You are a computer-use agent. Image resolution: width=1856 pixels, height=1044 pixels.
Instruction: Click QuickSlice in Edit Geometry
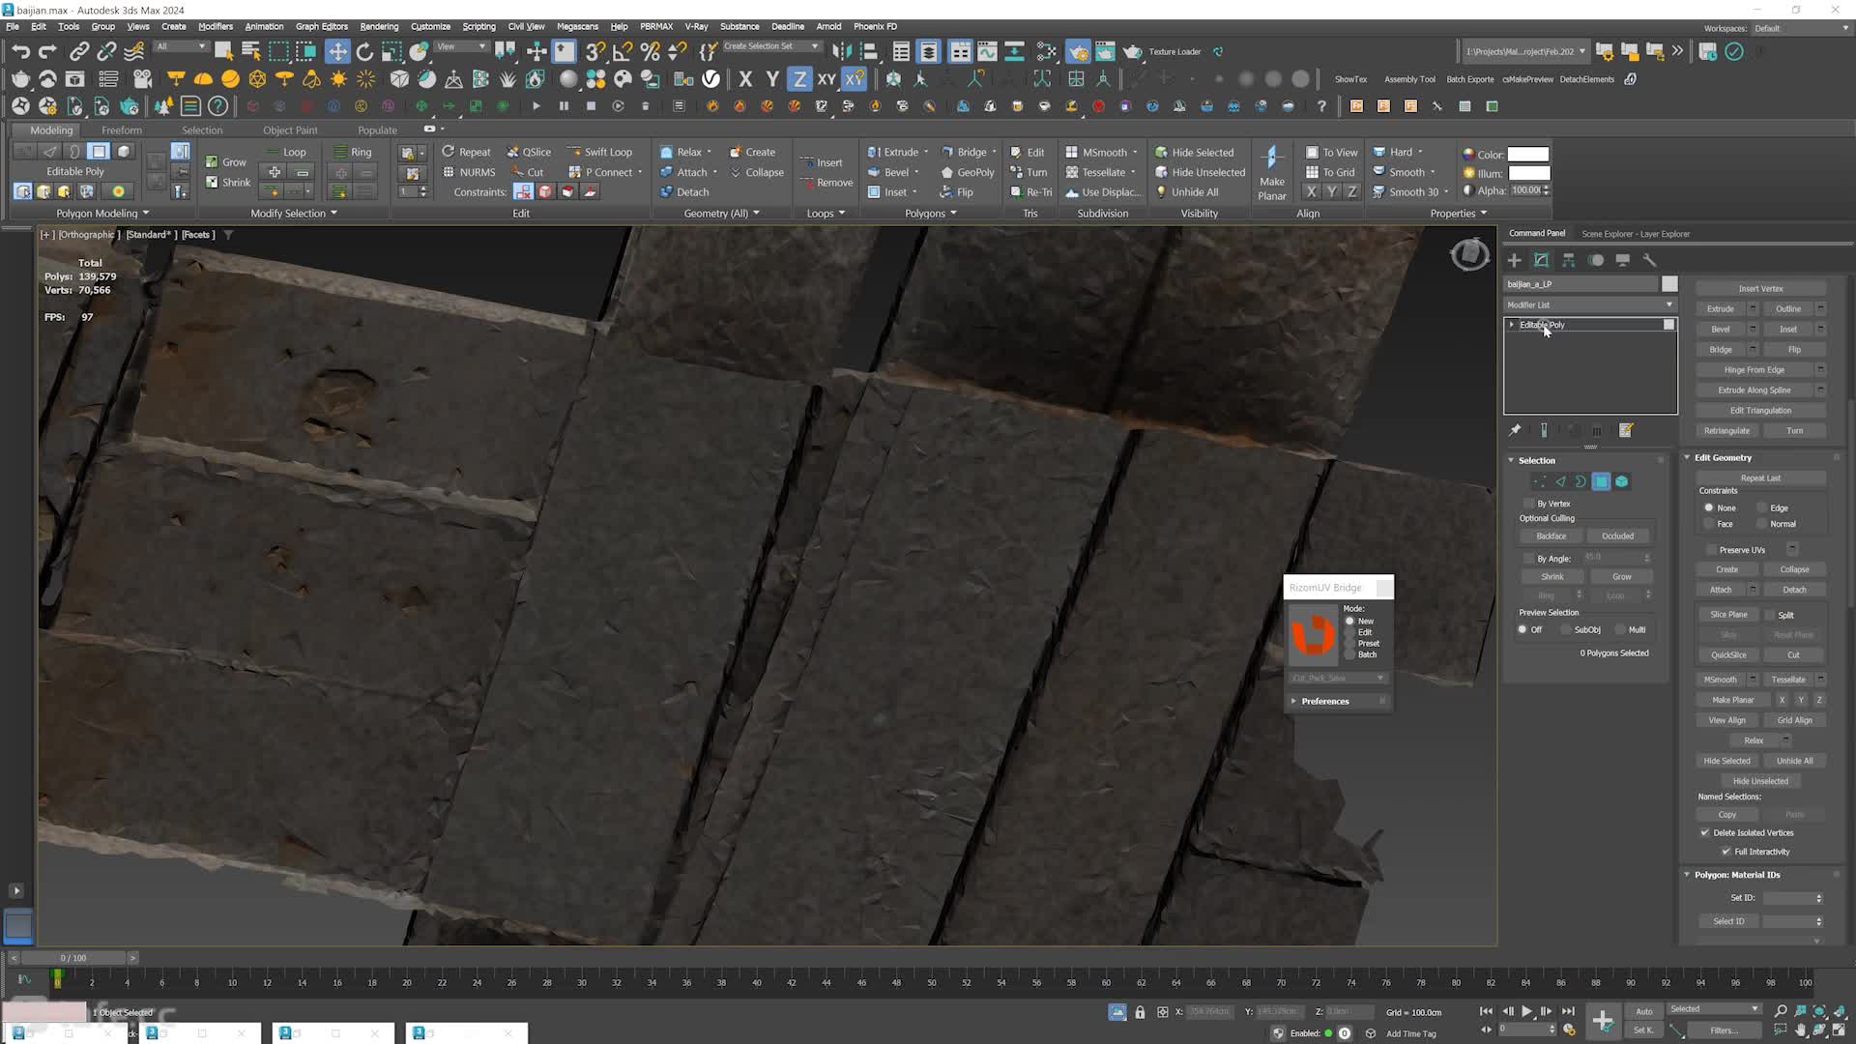[x=1728, y=654]
